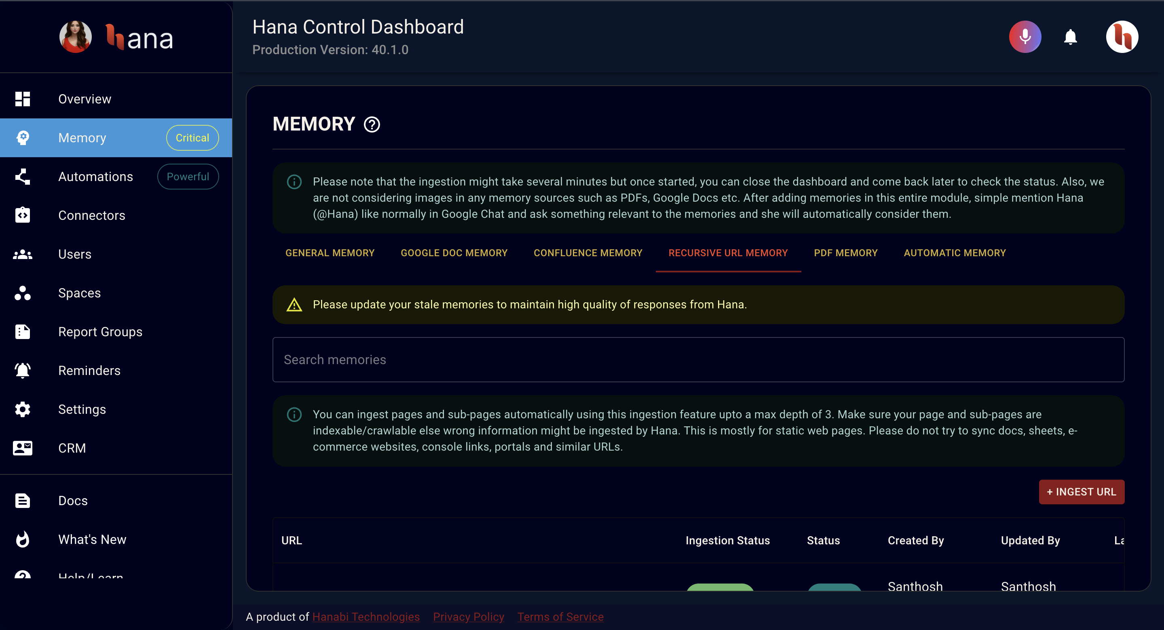Open Settings from the sidebar

coord(116,410)
